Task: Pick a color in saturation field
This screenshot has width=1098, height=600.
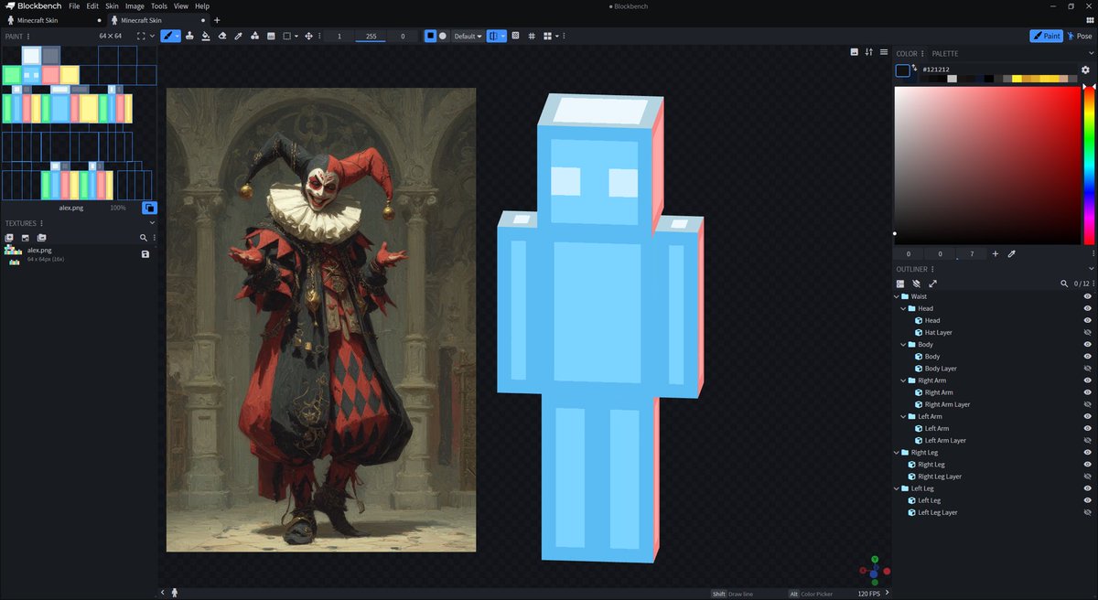Action: pos(987,165)
